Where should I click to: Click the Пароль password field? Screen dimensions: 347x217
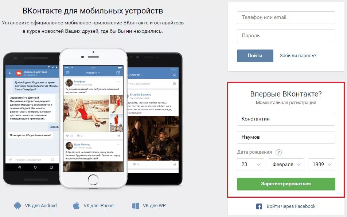[x=286, y=36]
